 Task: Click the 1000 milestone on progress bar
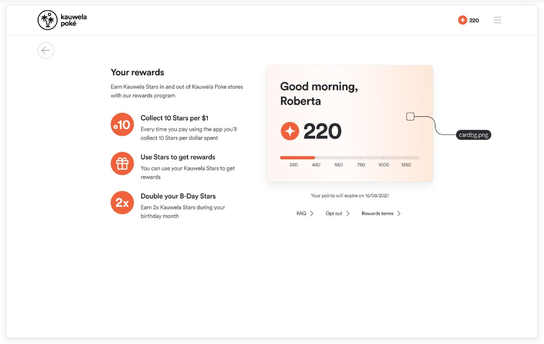coord(383,165)
